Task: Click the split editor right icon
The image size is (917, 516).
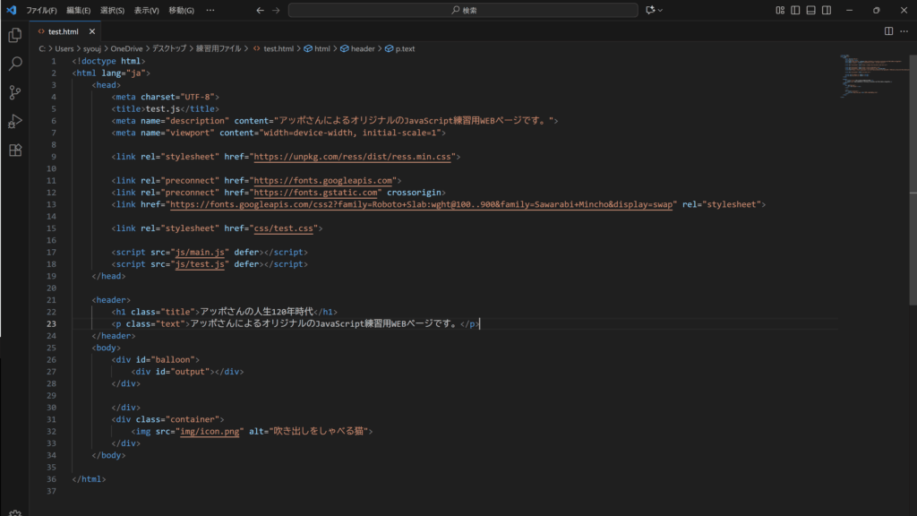Action: pos(888,30)
